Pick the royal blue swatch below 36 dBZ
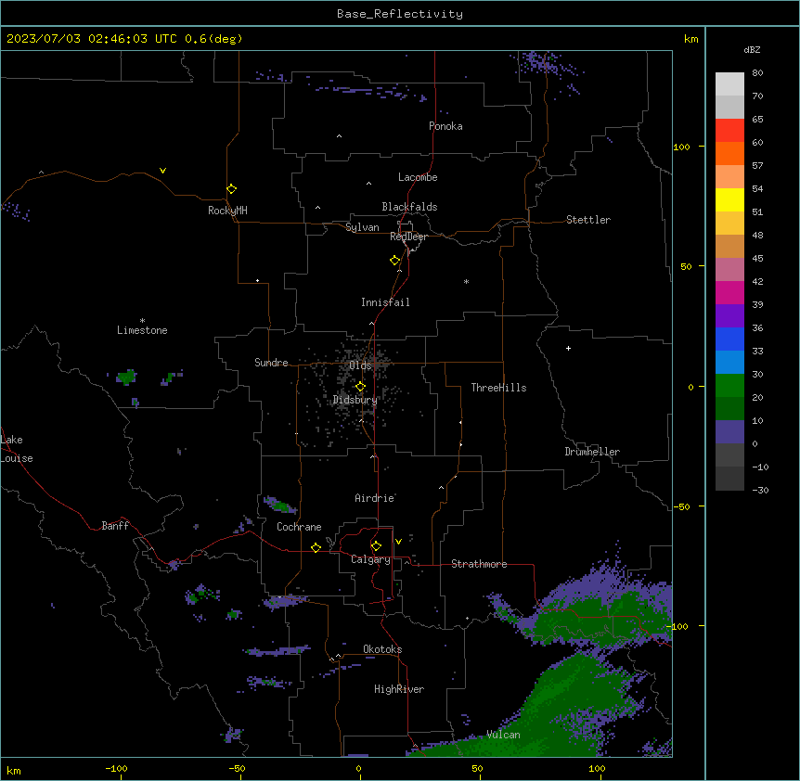The width and height of the screenshot is (800, 781). click(x=729, y=339)
